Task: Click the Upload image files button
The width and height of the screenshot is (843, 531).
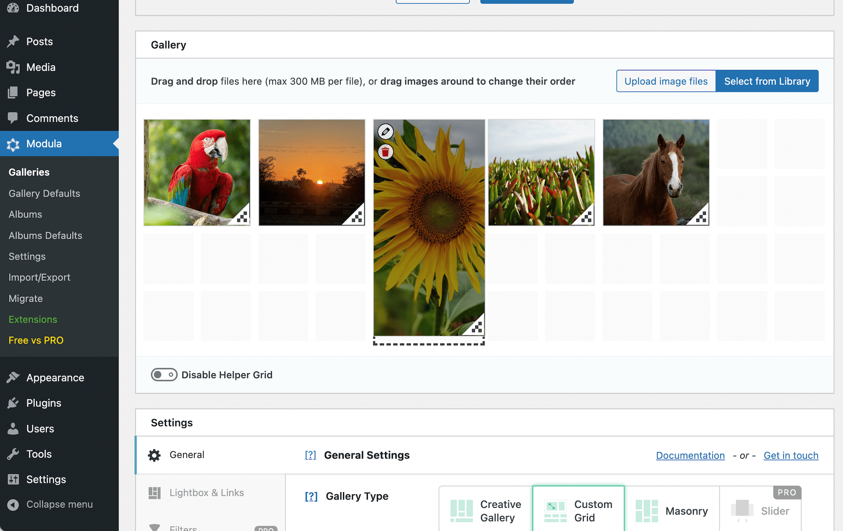Action: pyautogui.click(x=666, y=81)
